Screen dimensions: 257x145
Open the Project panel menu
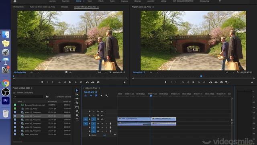point(32,88)
